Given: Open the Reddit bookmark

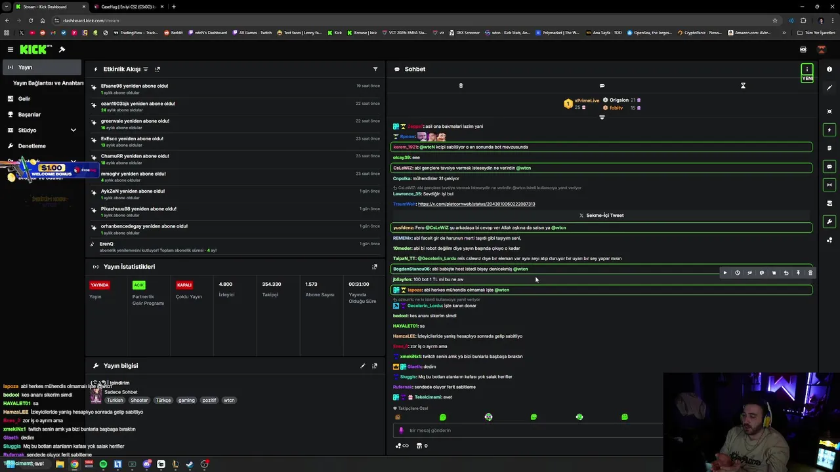Looking at the screenshot, I should (x=173, y=33).
